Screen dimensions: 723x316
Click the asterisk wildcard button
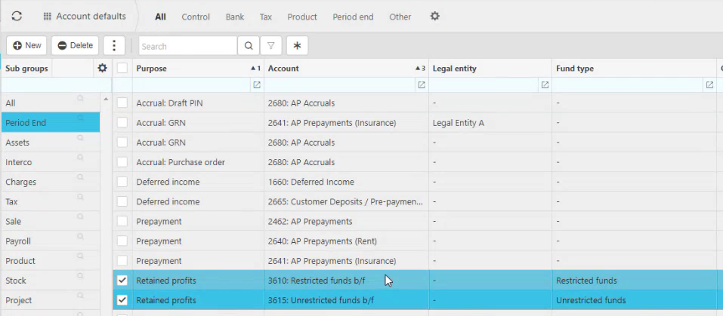pyautogui.click(x=297, y=46)
